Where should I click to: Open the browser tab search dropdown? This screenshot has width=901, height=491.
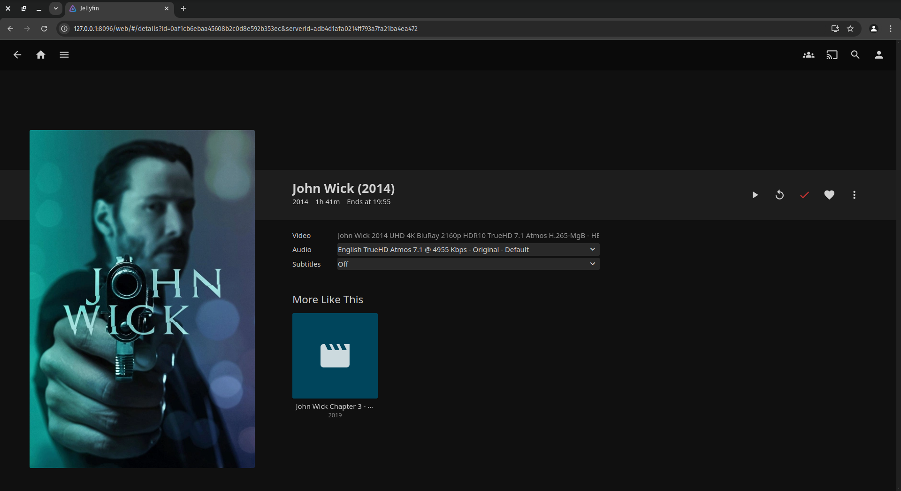coord(56,8)
